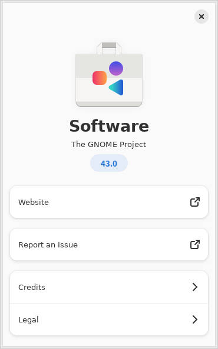Screen dimensions: 218x349
Task: Select the Report an Issue text label
Action: [x=48, y=245]
